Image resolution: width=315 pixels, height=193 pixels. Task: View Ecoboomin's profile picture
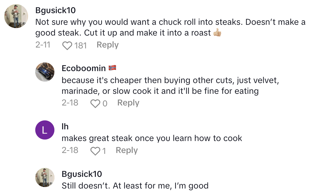click(x=45, y=72)
